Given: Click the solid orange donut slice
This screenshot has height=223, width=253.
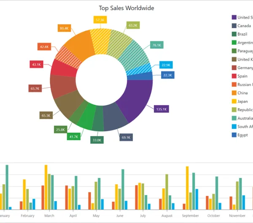Looking at the screenshot, I should point(80,44).
